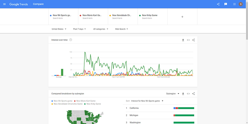The image size is (248, 124).
Task: Click the New Kirby Game map legend entry
Action: [93, 104]
